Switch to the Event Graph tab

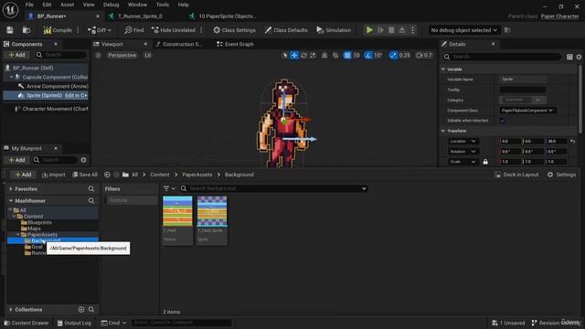tap(235, 44)
